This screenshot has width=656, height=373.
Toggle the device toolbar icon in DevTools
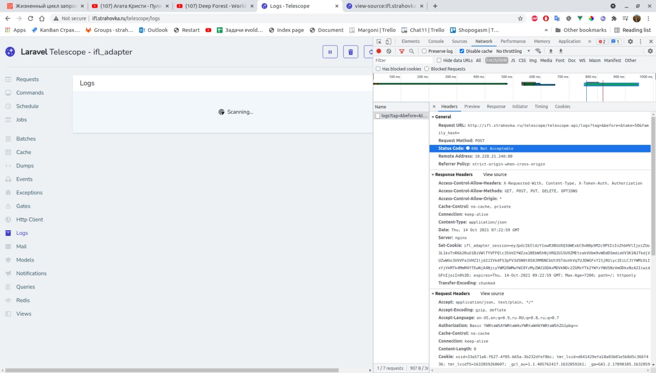(x=388, y=41)
